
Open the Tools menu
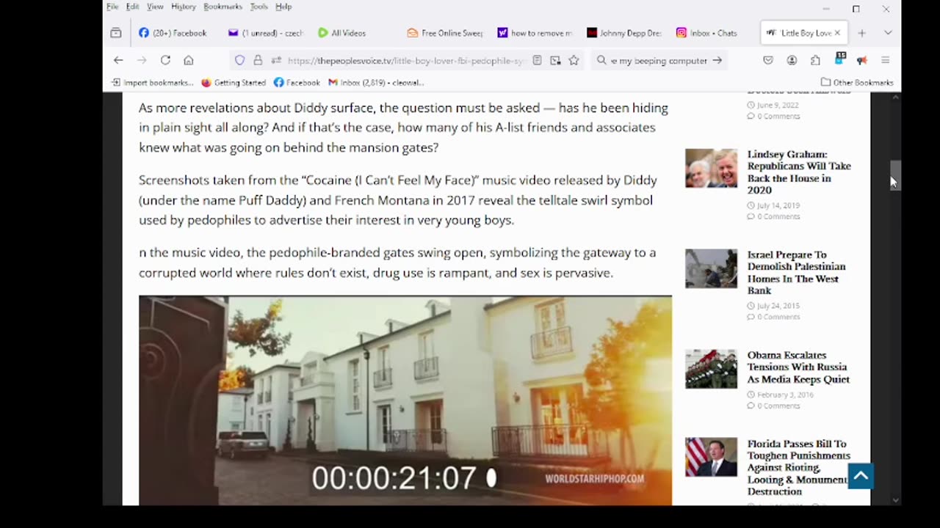[x=258, y=7]
